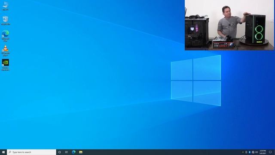Open File Explorer from the taskbar
This screenshot has width=275, height=155.
(81, 152)
